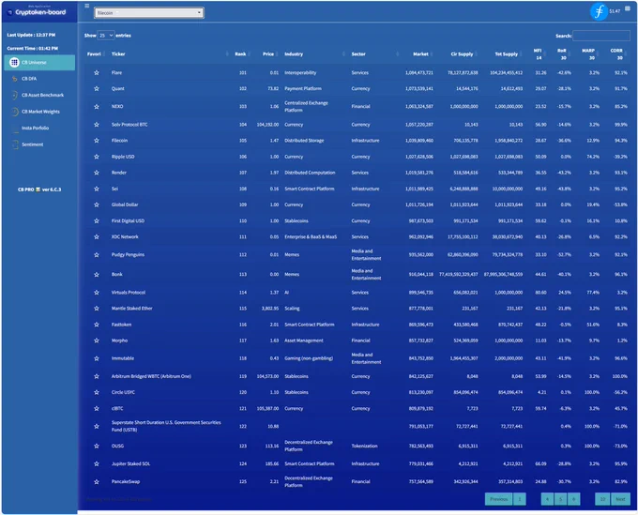This screenshot has height=515, width=638.
Task: Jump to page 5 of the table
Action: click(x=560, y=499)
